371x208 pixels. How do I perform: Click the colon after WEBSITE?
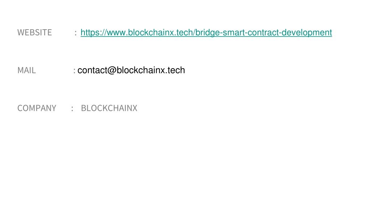(76, 33)
